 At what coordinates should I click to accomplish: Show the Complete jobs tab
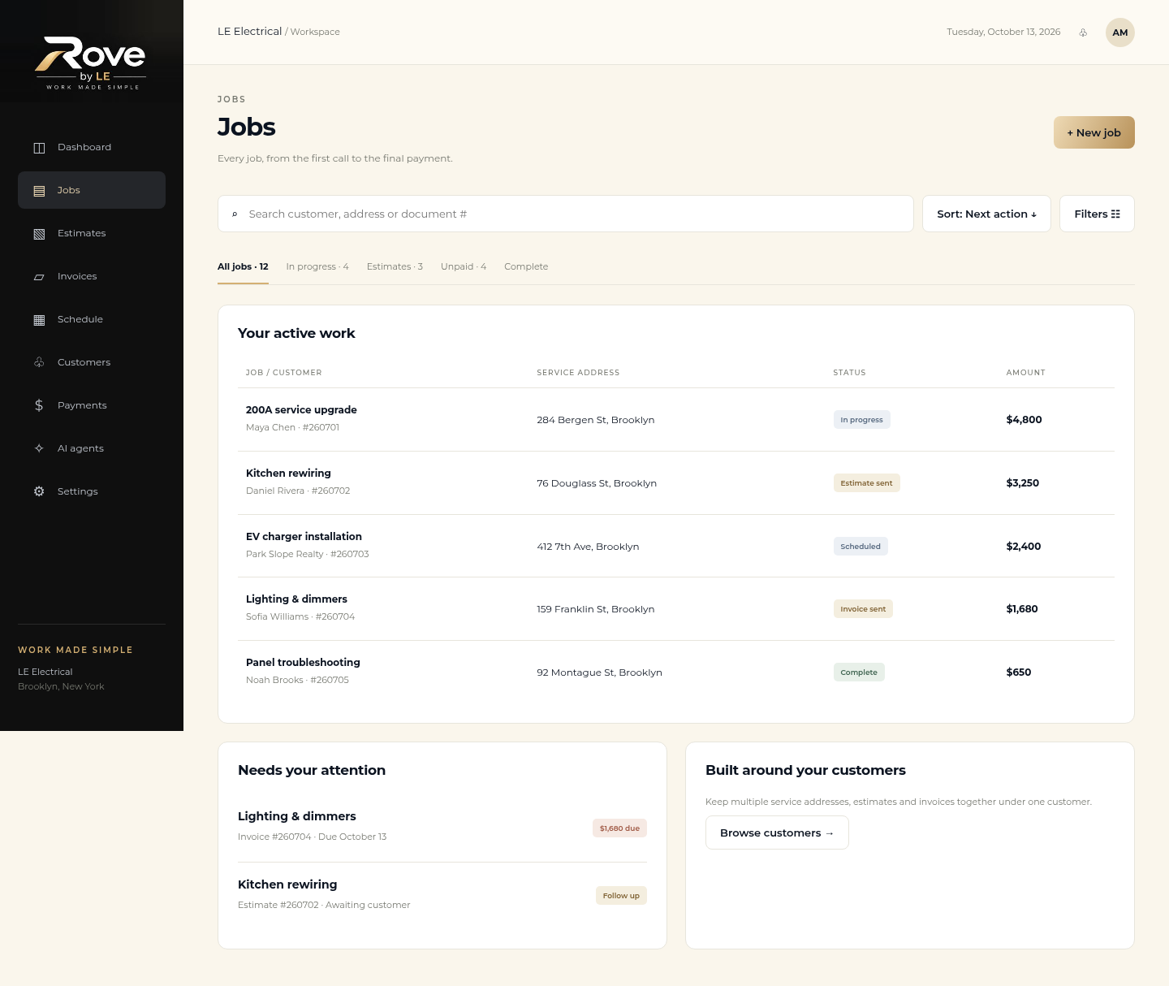point(526,266)
